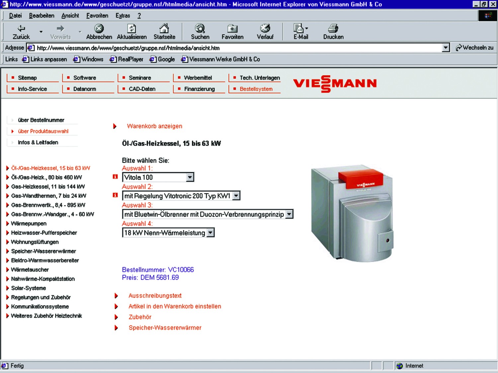The height and width of the screenshot is (373, 498).
Task: Open the ? help menu
Action: click(x=139, y=16)
